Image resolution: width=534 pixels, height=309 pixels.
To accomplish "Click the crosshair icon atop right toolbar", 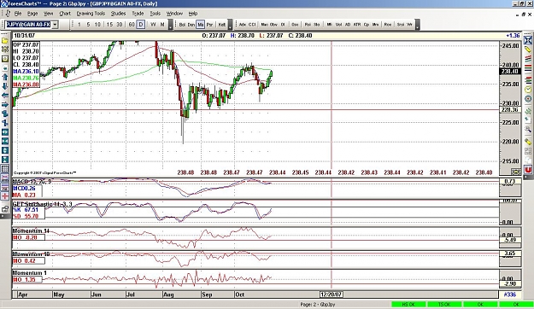I will click(x=528, y=40).
